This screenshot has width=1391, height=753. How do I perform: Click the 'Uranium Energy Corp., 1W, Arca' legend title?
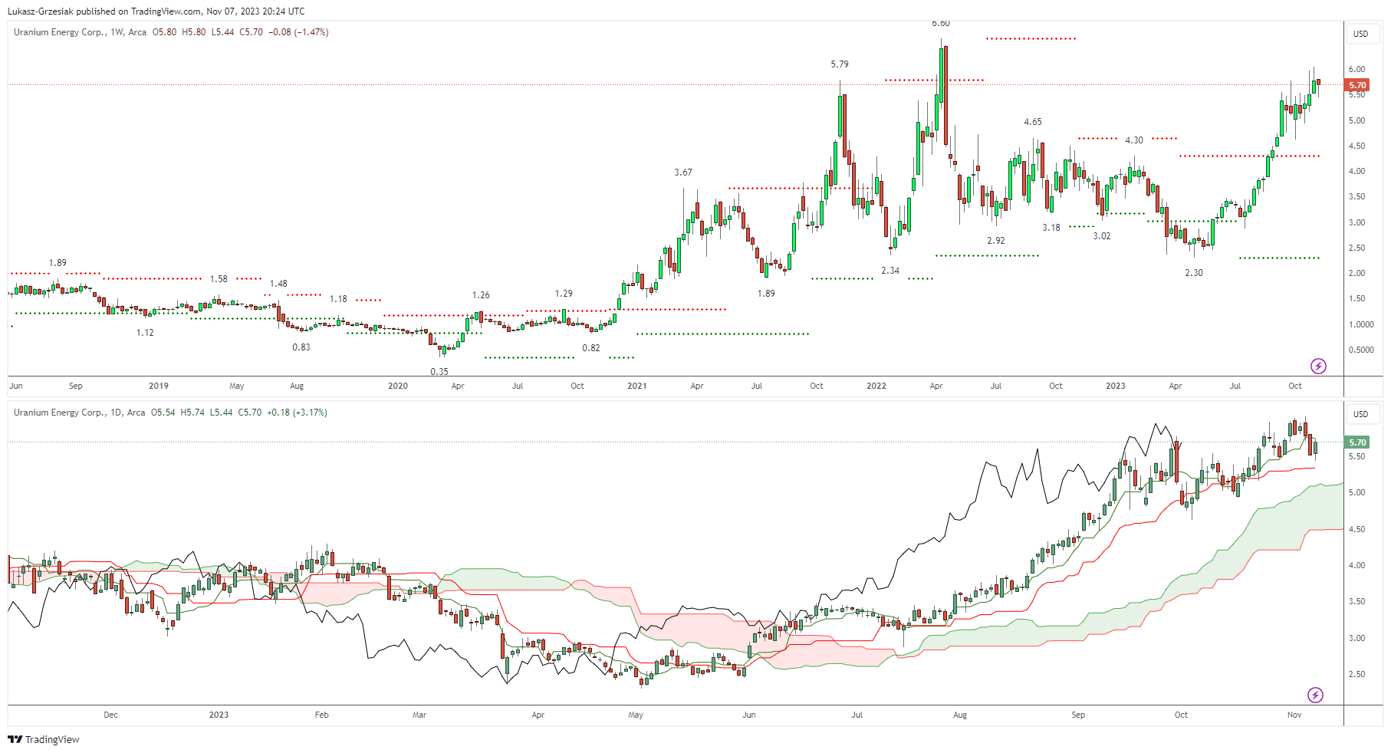pos(80,32)
